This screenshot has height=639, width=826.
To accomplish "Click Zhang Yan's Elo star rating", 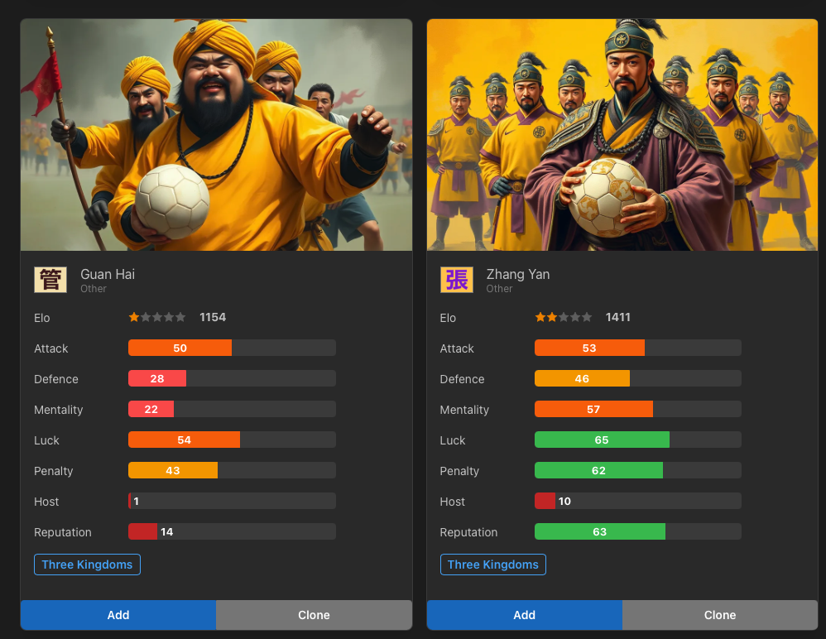I will point(563,317).
